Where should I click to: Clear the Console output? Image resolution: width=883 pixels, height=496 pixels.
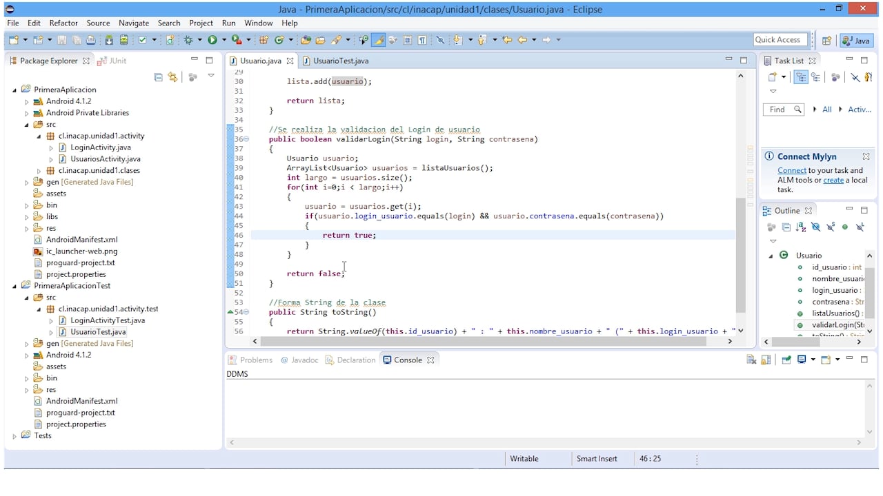751,360
